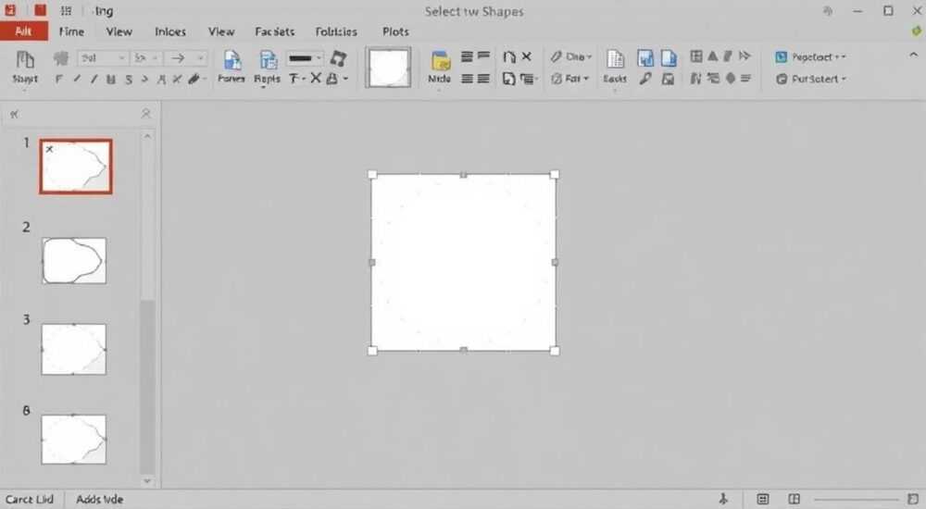Click the Repls document icon

pyautogui.click(x=268, y=61)
